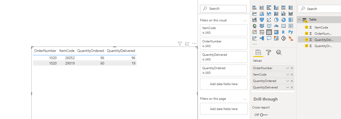This screenshot has height=119, width=341.
Task: Remove QuantityOrdered from Values
Action: pos(292,81)
